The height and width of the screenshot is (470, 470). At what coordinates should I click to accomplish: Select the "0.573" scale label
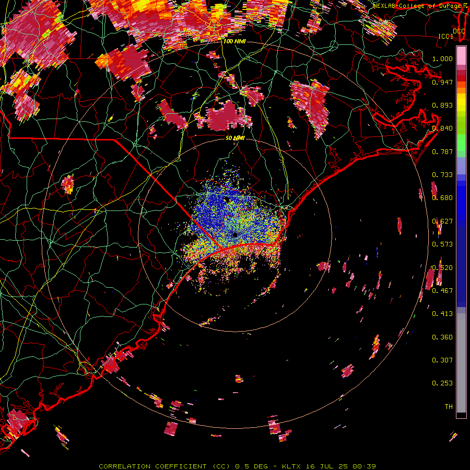(442, 244)
